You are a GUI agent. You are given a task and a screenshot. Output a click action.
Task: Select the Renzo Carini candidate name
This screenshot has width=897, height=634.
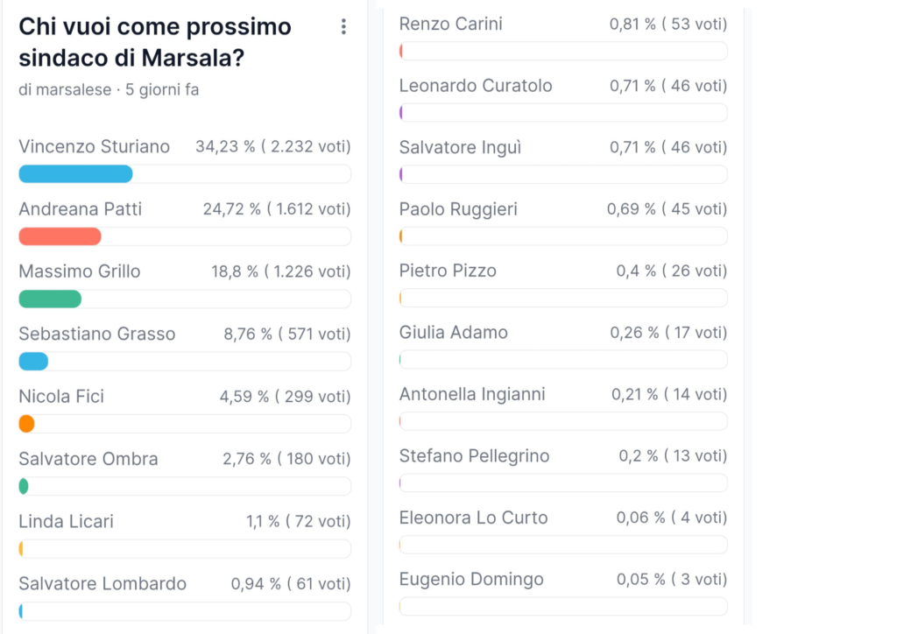click(450, 24)
